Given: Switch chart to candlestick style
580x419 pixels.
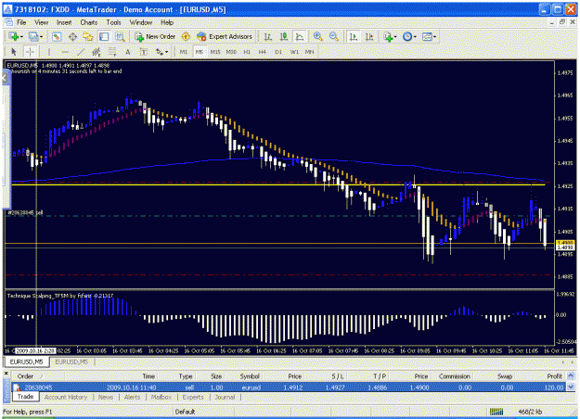Looking at the screenshot, I should tap(284, 36).
